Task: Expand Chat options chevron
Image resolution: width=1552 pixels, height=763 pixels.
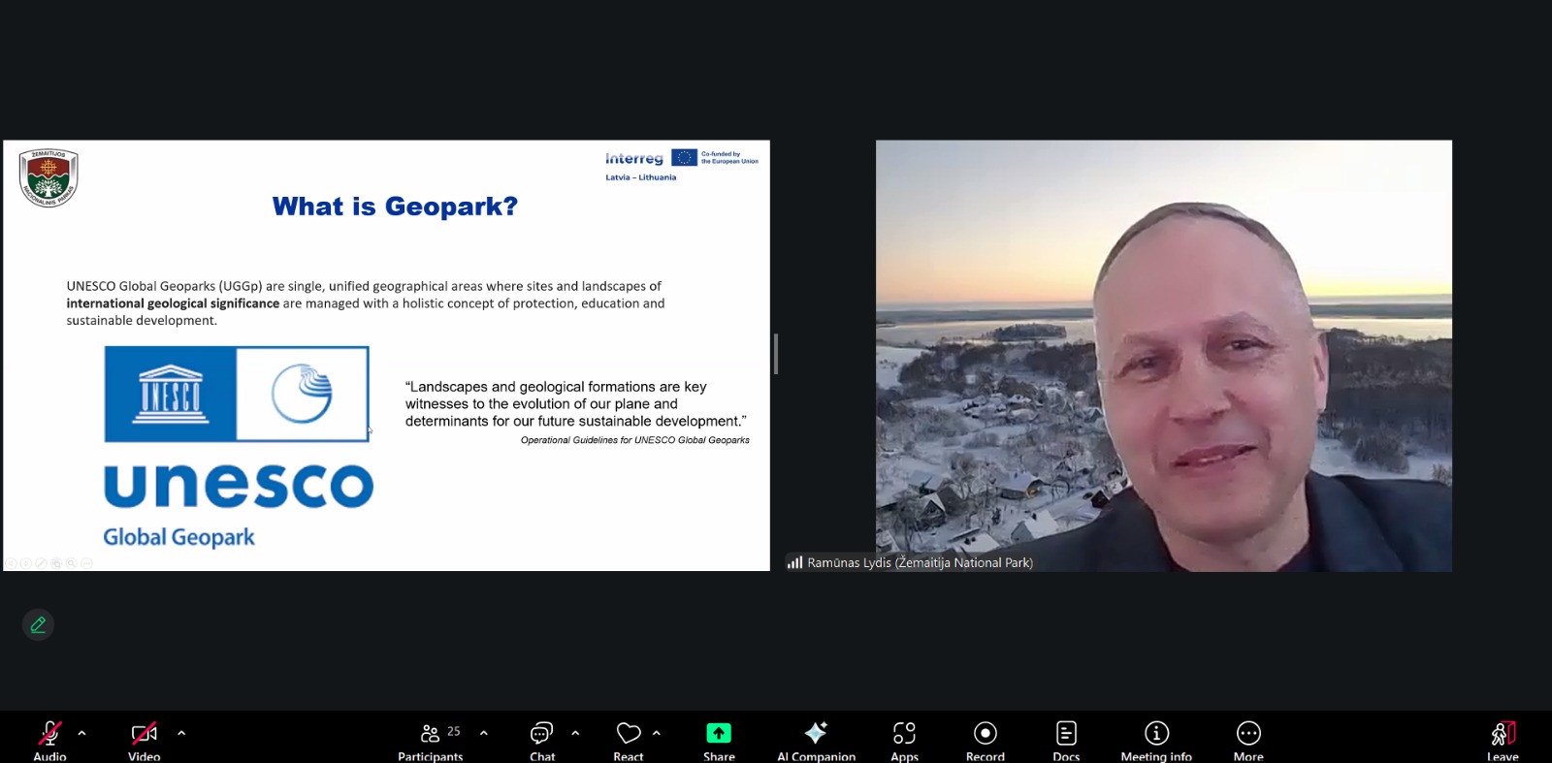Action: point(575,733)
